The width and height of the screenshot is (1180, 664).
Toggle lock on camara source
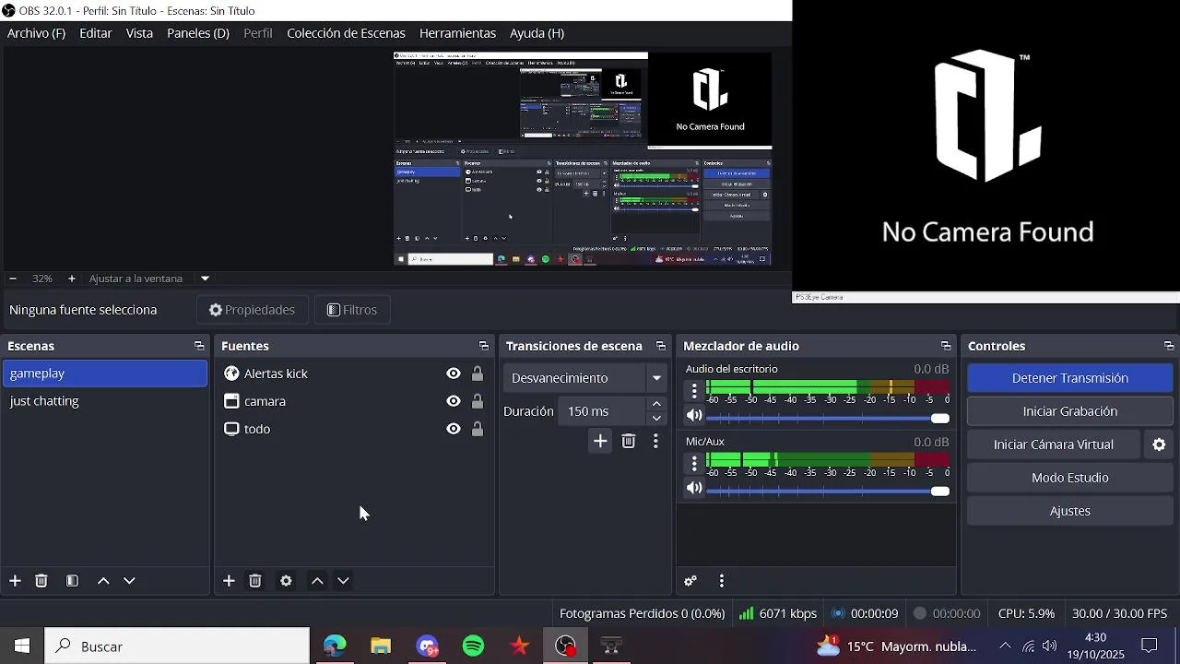coord(478,401)
